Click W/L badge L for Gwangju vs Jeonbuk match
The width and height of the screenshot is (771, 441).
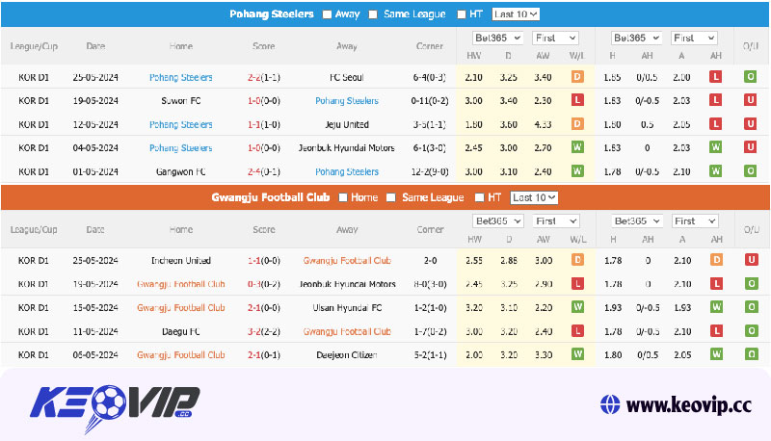click(577, 284)
